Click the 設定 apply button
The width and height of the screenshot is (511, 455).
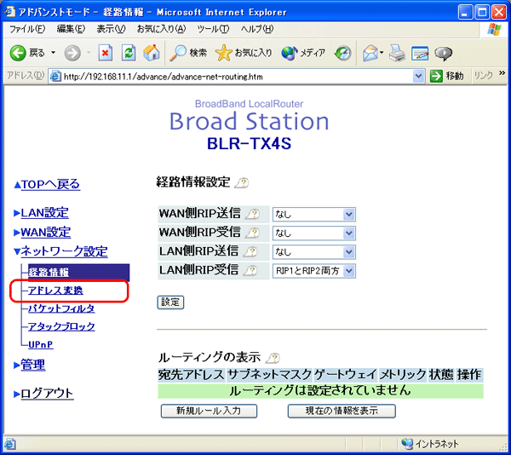point(170,302)
